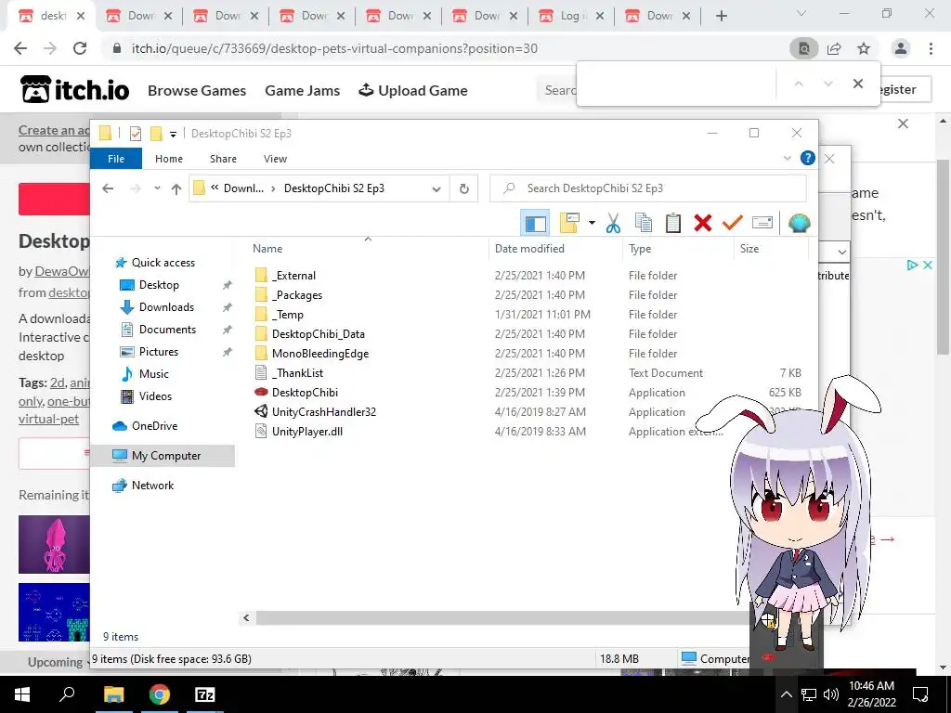Screen dimensions: 951x713
Task: Go up one folder level
Action: pos(176,188)
